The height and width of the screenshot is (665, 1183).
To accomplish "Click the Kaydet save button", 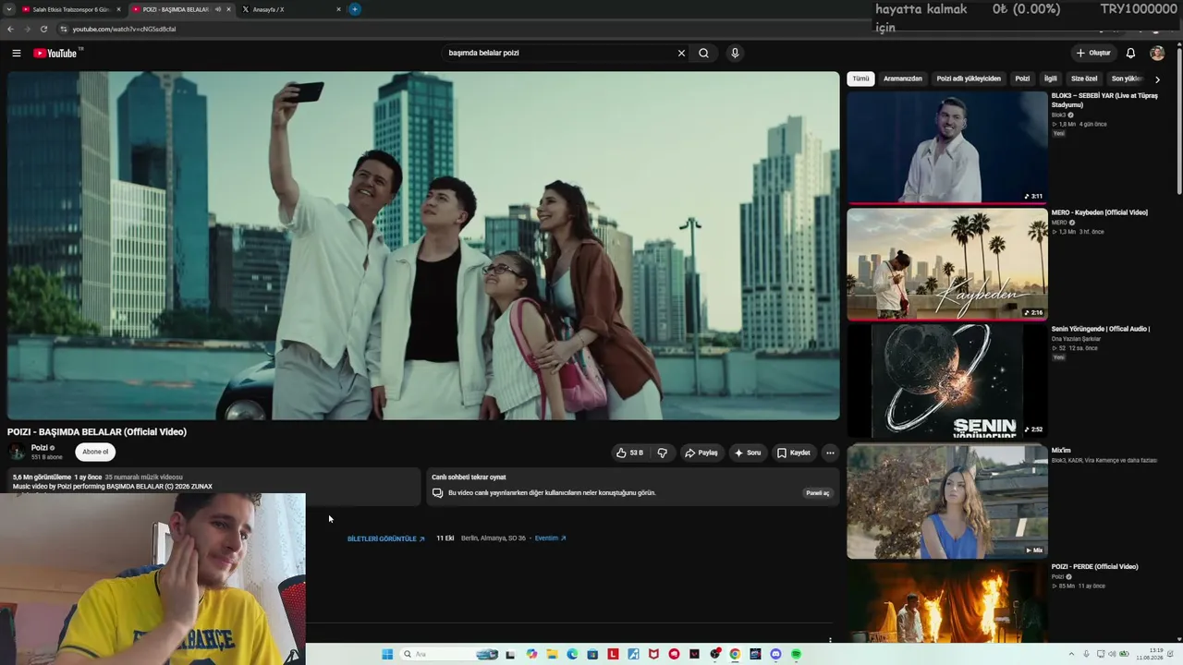I will (794, 453).
